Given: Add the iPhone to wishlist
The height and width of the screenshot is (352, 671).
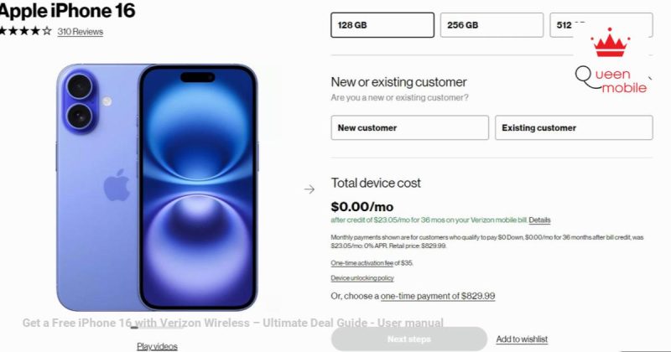Looking at the screenshot, I should click(x=522, y=339).
